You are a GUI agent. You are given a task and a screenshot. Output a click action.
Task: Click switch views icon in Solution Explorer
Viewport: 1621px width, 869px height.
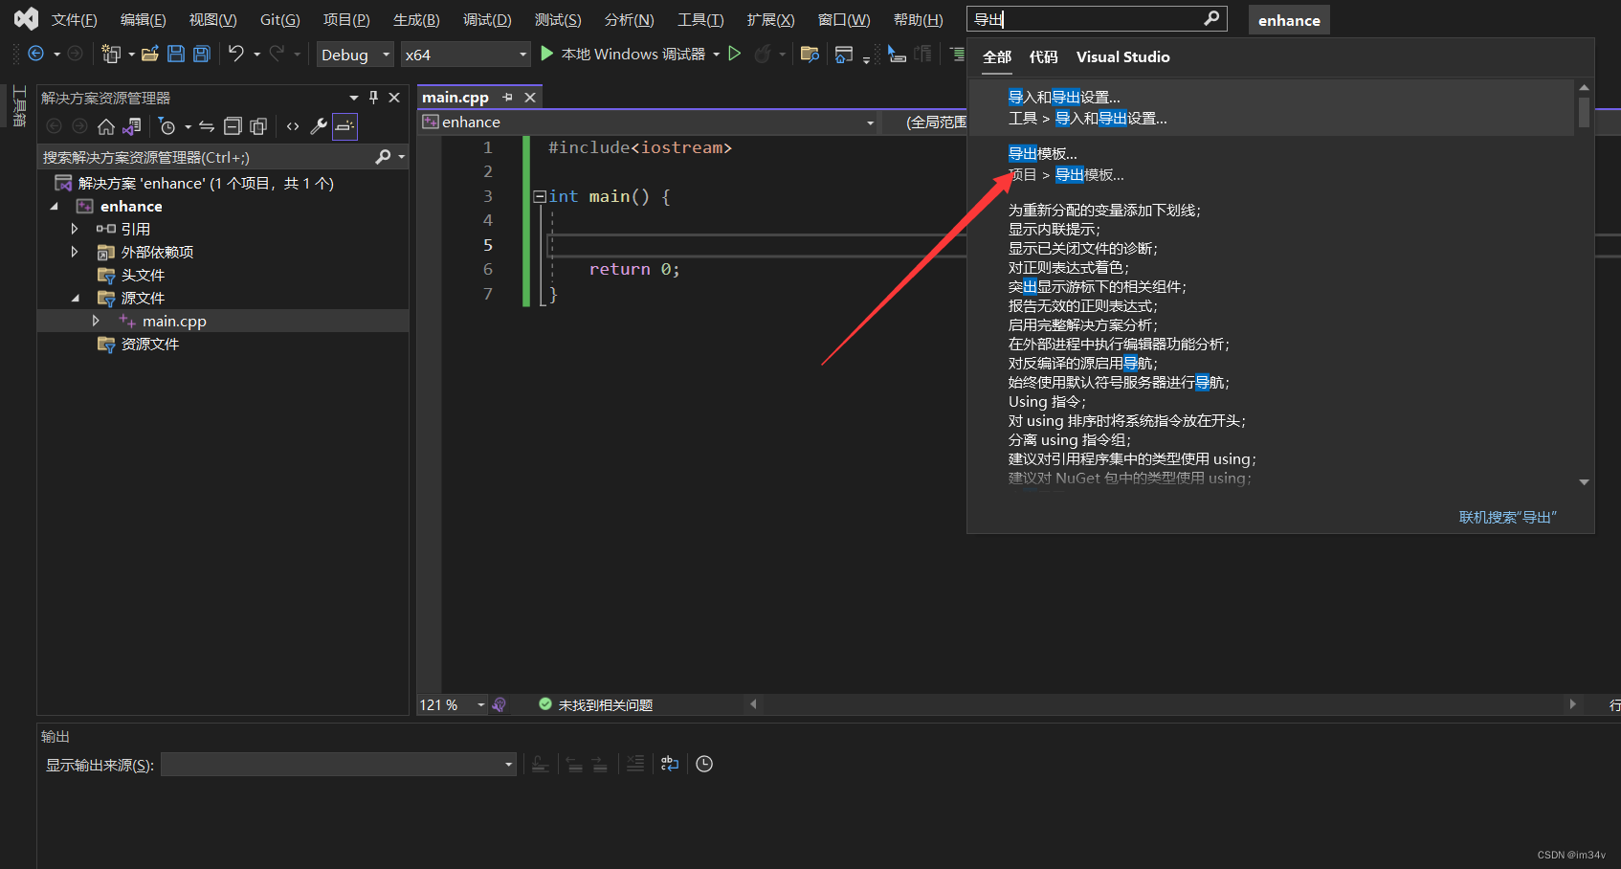click(x=132, y=126)
